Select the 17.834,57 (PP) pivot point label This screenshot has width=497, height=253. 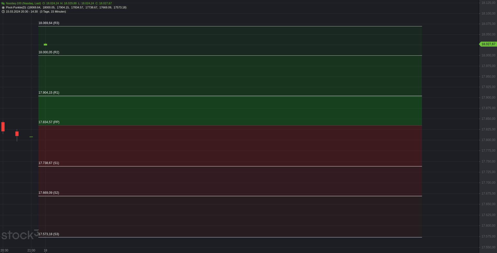[49, 122]
